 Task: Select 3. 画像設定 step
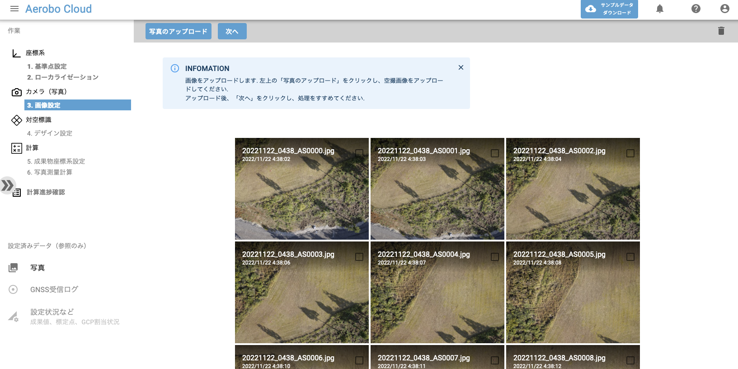[78, 105]
